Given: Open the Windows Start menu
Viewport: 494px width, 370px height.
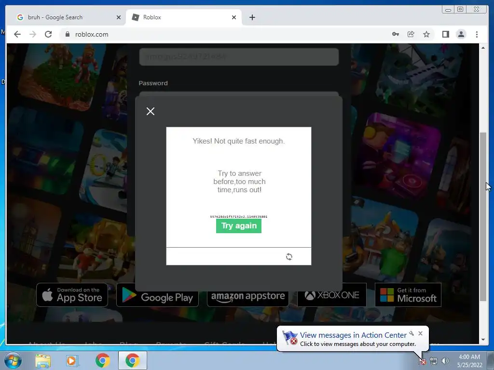Looking at the screenshot, I should tap(13, 360).
